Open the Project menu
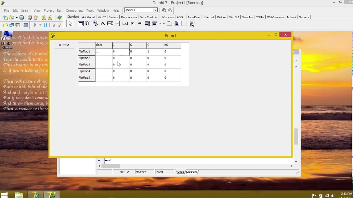Image resolution: width=353 pixels, height=198 pixels. tap(49, 10)
